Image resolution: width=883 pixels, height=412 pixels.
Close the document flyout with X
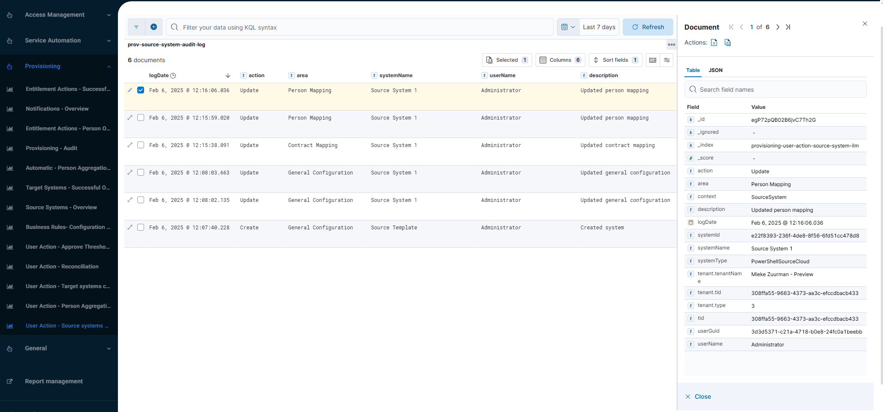tap(865, 24)
